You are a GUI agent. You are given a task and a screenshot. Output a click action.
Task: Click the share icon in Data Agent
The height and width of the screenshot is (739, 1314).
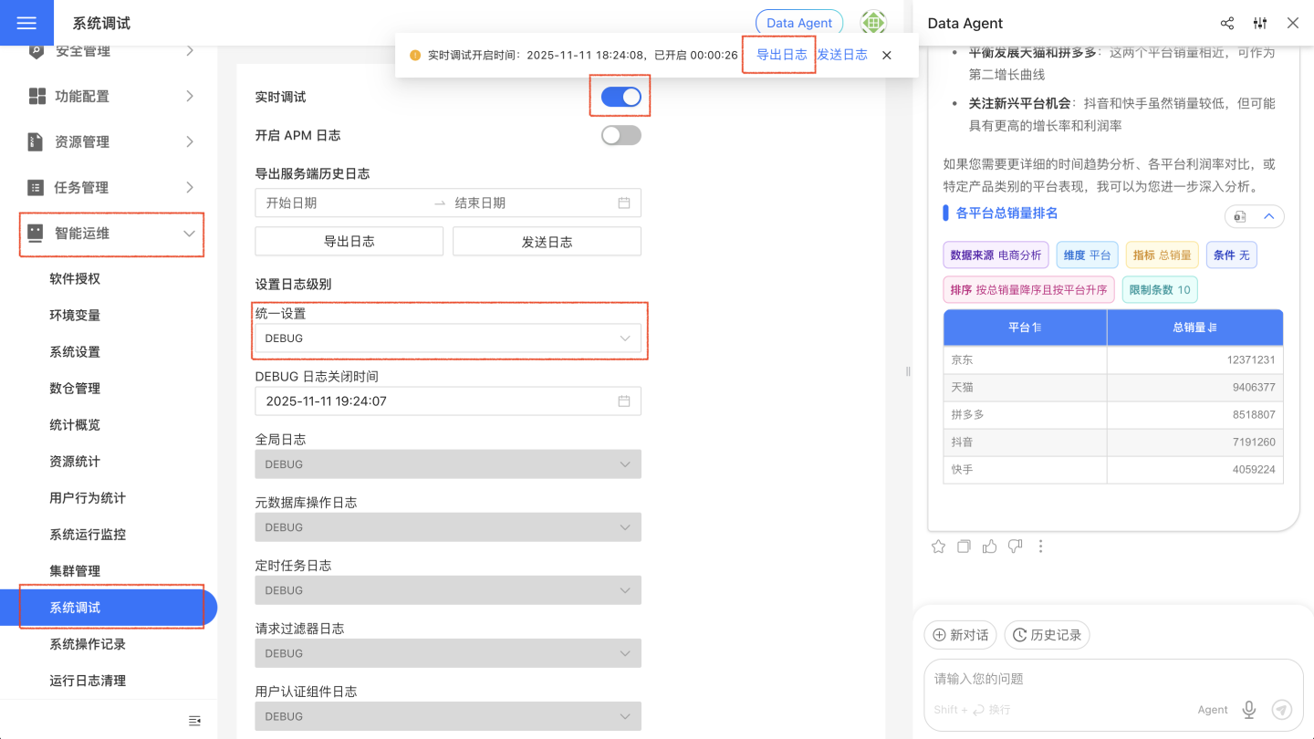click(1227, 24)
